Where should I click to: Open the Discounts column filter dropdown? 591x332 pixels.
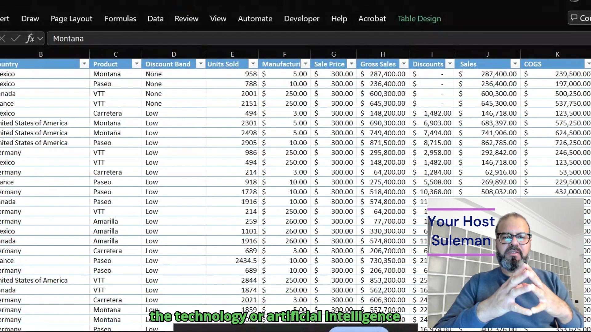(x=450, y=64)
